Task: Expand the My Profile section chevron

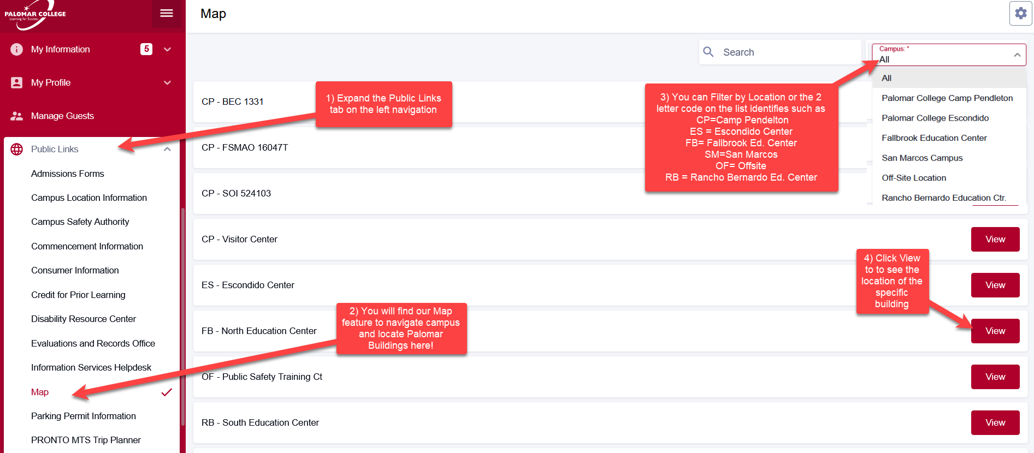Action: 168,83
